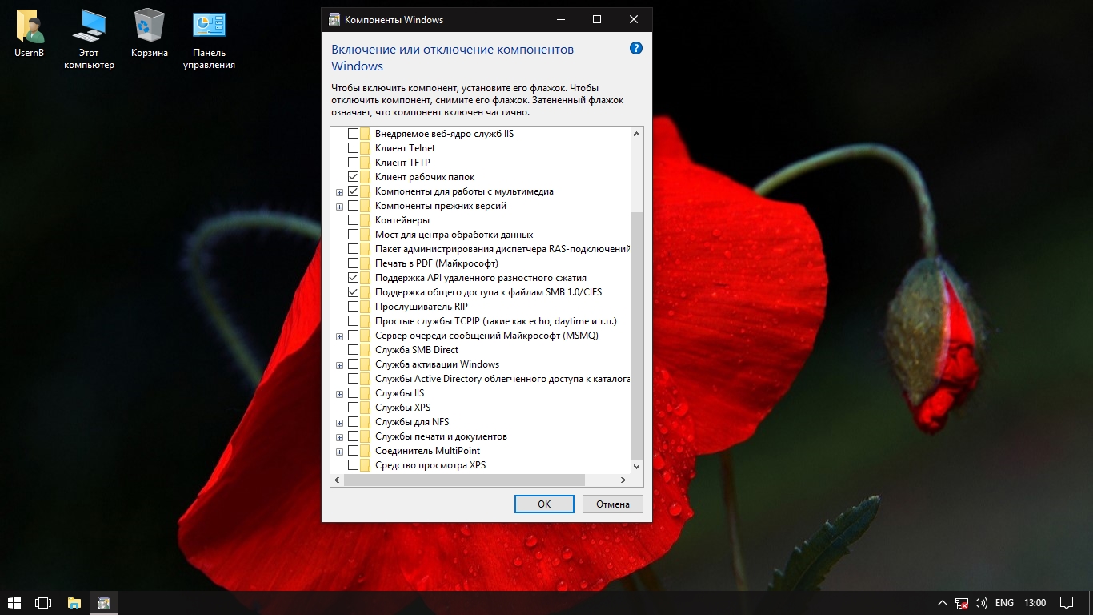Click the folder icon beside Прослушиватель RIP
The height and width of the screenshot is (615, 1093).
click(366, 307)
